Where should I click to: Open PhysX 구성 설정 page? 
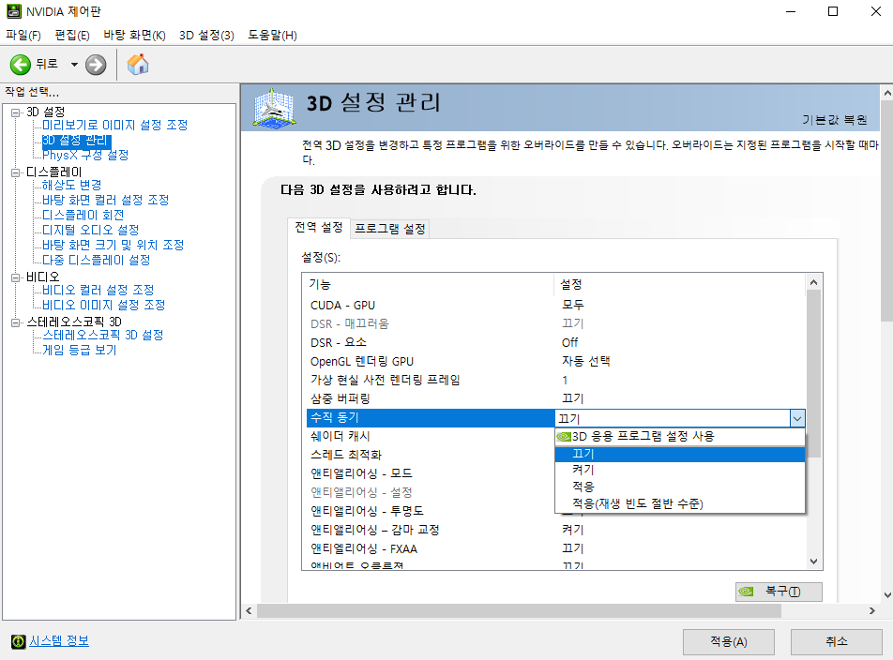[x=85, y=155]
